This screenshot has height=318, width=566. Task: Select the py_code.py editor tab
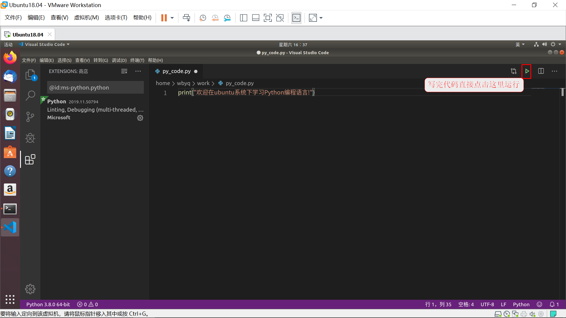tap(176, 71)
